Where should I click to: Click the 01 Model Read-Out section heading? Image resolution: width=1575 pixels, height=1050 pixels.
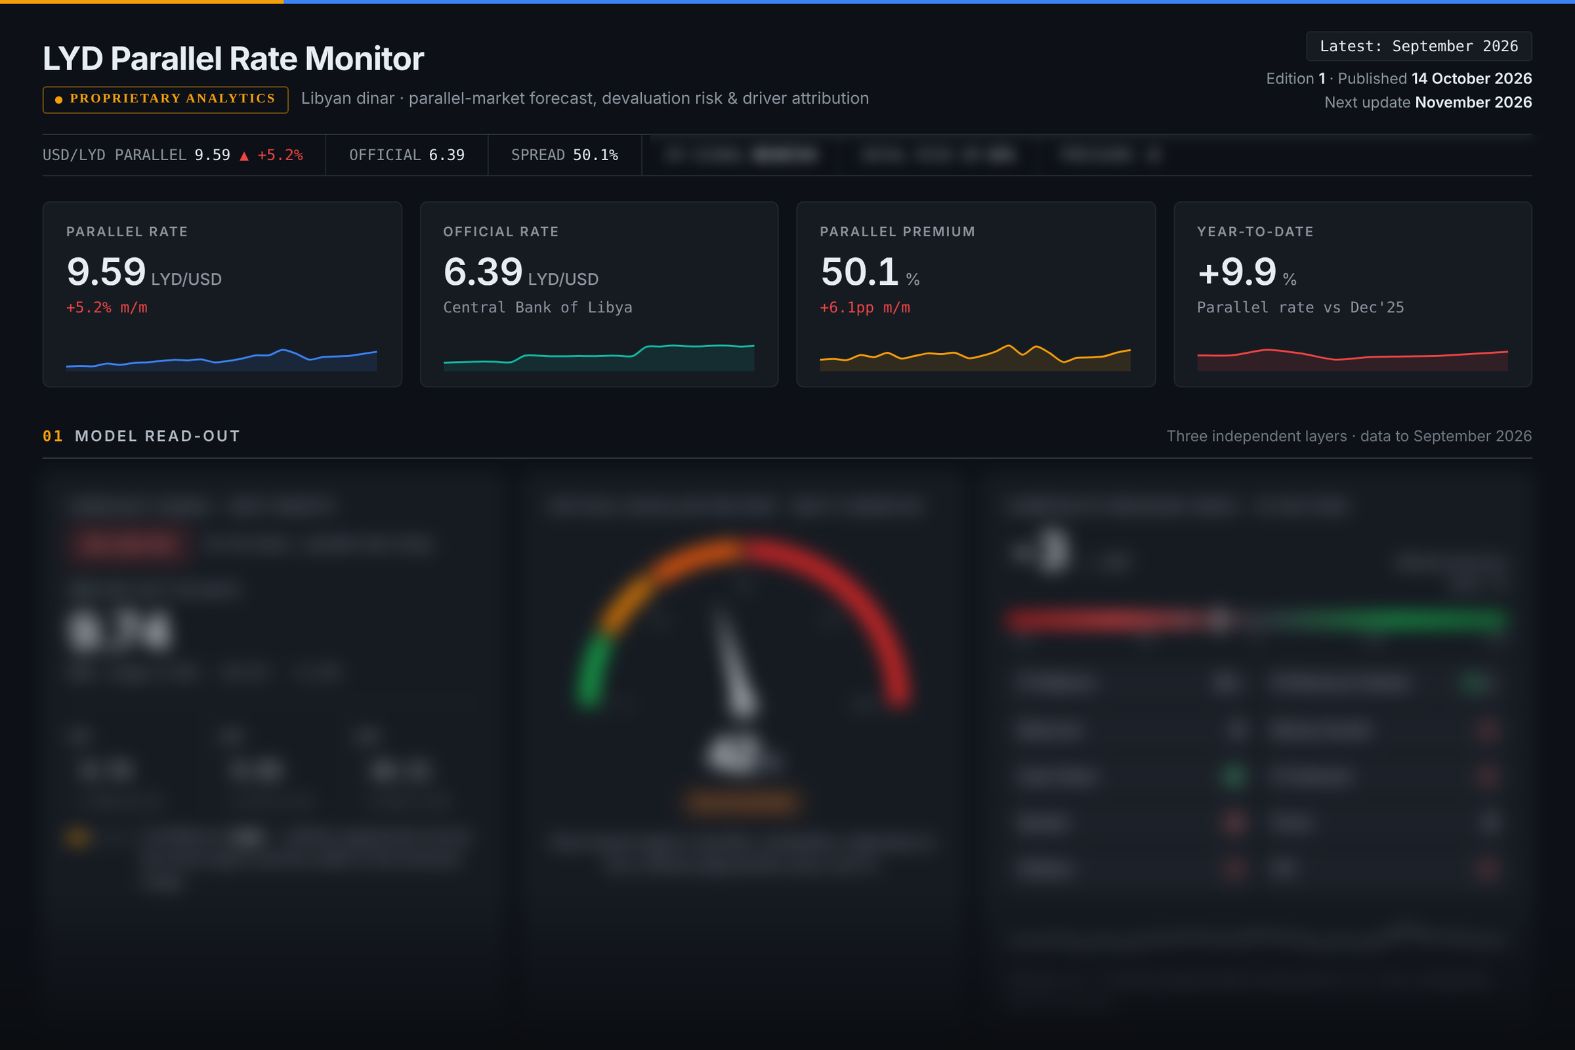(141, 436)
